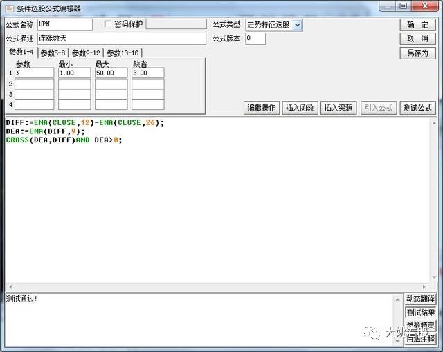Click the 动态翻译 button

pyautogui.click(x=420, y=299)
